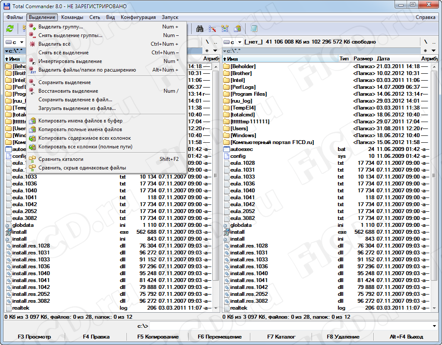
Task: Select 'Сохранить выделение в файл...'
Action: click(107, 100)
